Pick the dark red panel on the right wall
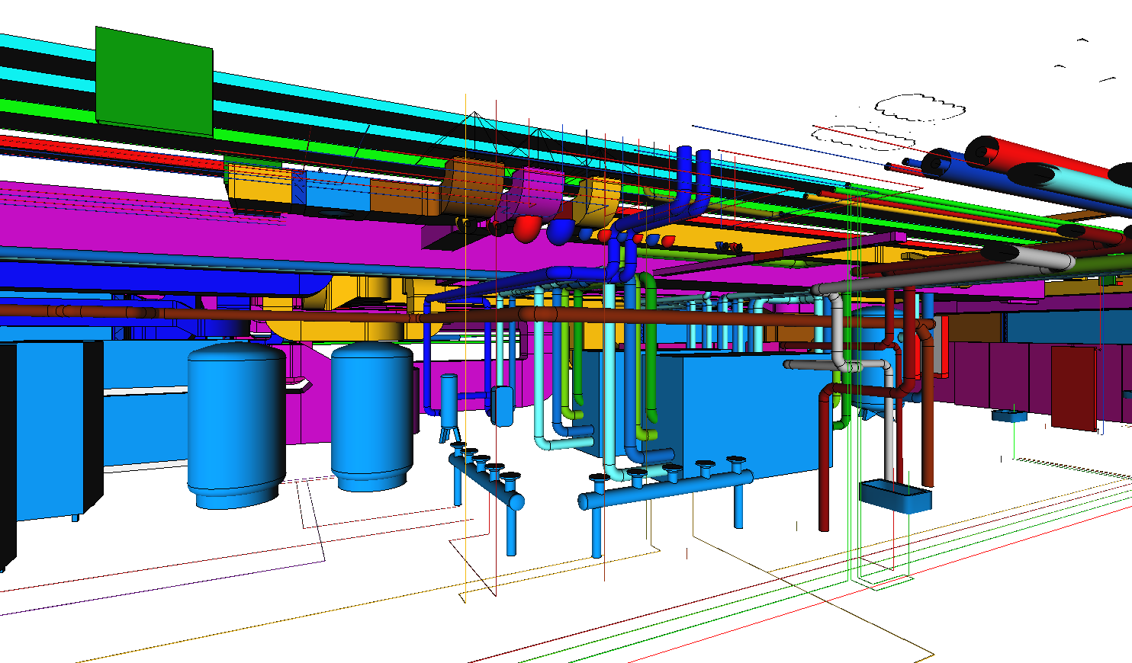The height and width of the screenshot is (663, 1132). (1073, 387)
